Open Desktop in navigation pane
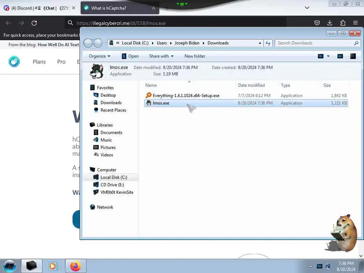Image resolution: width=364 pixels, height=273 pixels. tap(108, 95)
